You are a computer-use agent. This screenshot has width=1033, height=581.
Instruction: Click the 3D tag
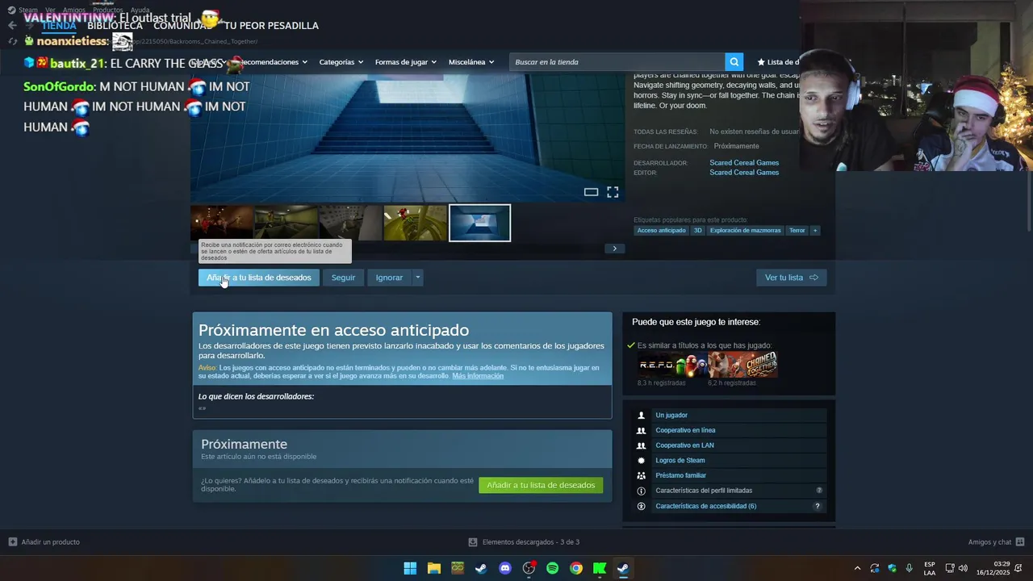point(698,230)
